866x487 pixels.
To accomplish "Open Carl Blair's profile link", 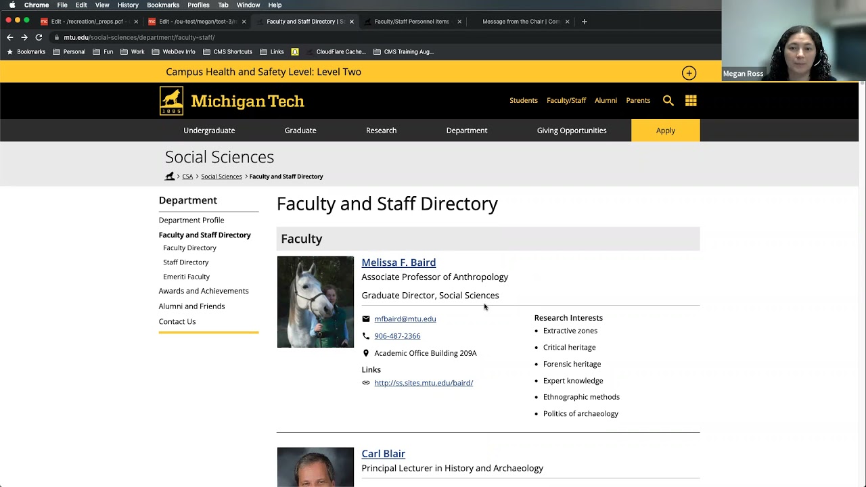I will tap(383, 454).
